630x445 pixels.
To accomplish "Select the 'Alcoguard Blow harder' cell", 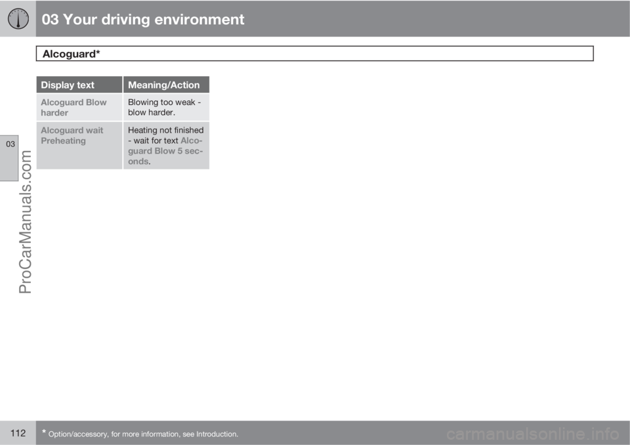I will point(79,108).
